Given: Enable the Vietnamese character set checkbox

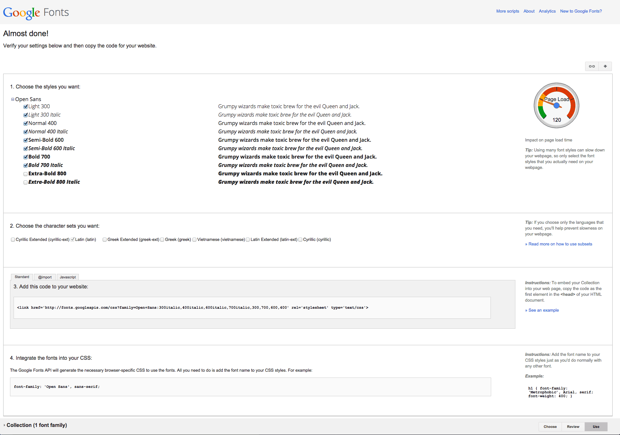Looking at the screenshot, I should click(x=194, y=240).
